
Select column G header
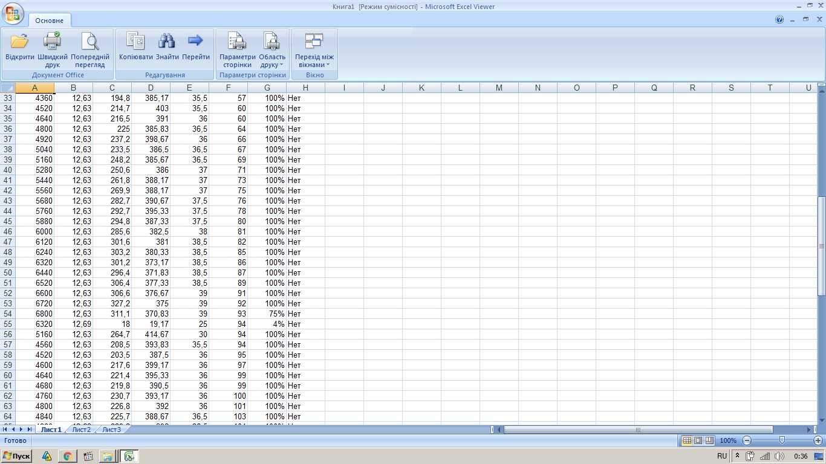coord(267,88)
